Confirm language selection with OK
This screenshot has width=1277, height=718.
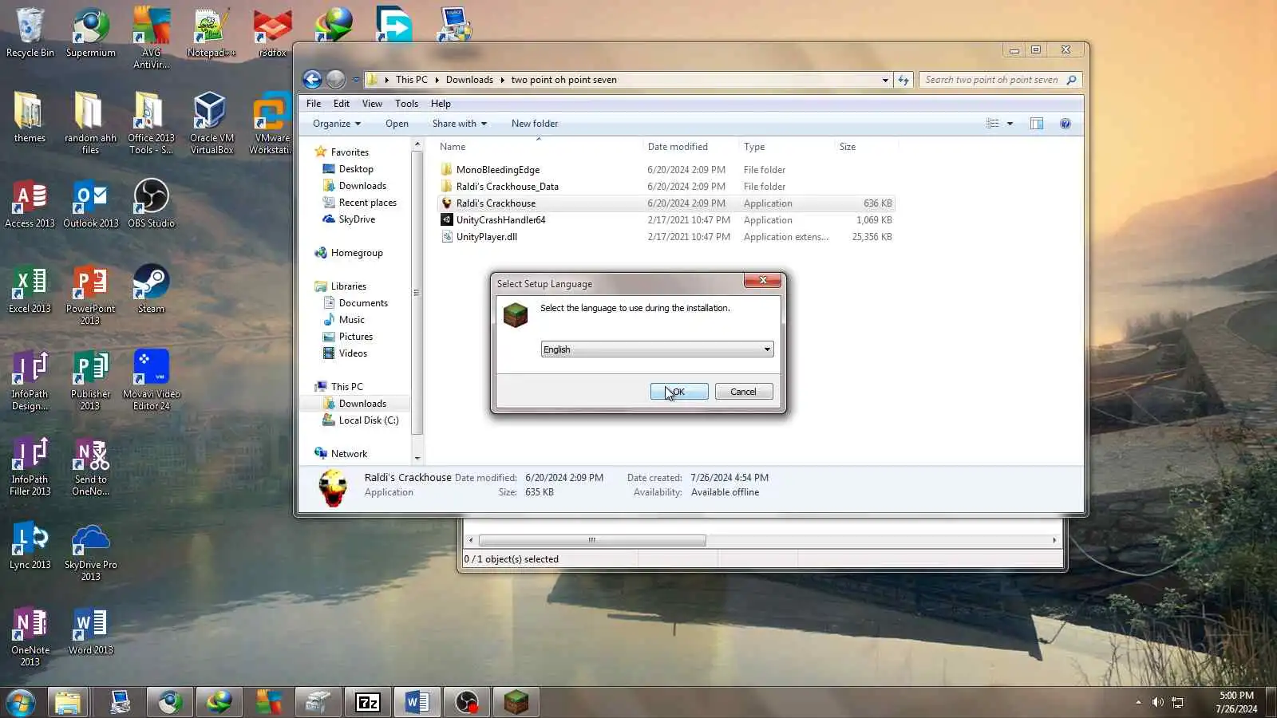(679, 392)
